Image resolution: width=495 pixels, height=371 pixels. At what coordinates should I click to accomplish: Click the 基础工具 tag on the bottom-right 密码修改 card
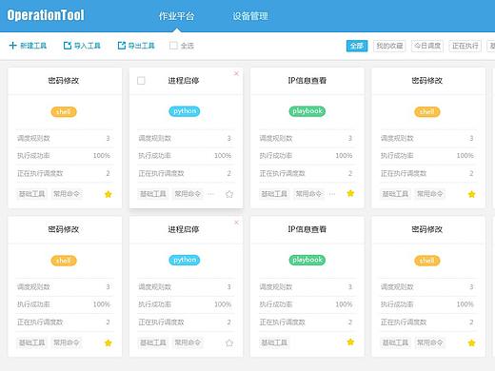pyautogui.click(x=396, y=342)
